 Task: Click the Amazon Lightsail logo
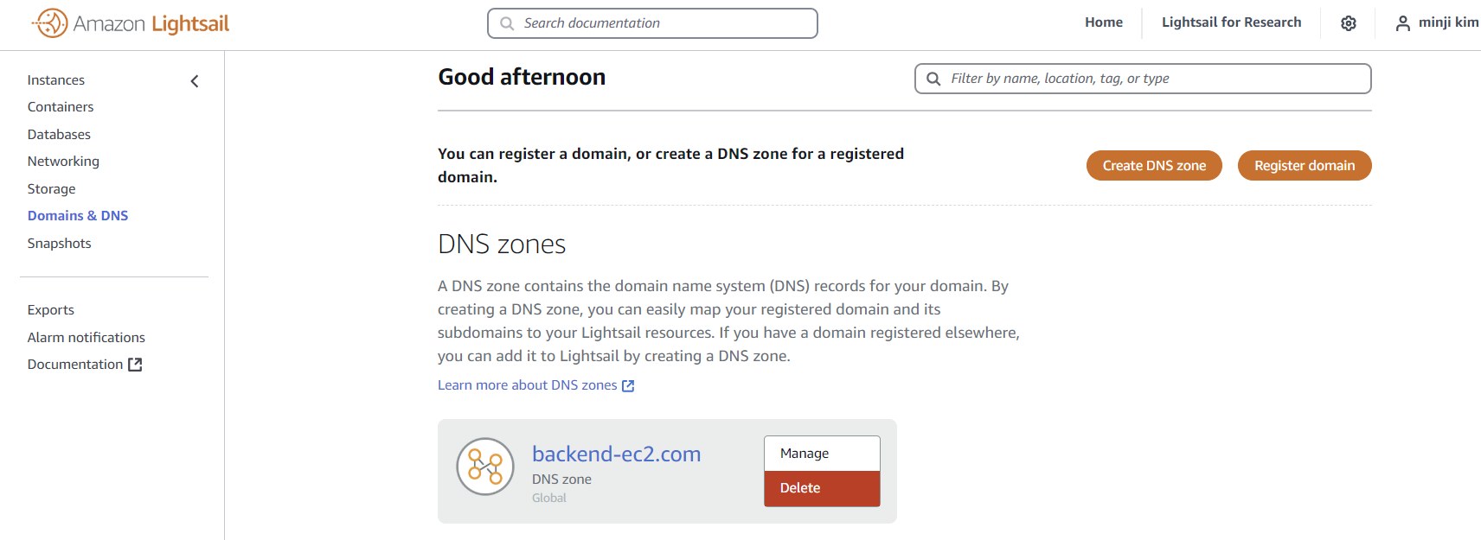click(131, 23)
